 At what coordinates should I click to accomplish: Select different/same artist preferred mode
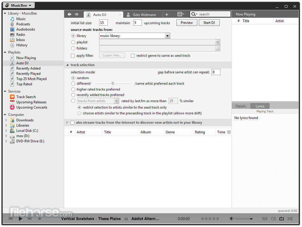(x=73, y=84)
